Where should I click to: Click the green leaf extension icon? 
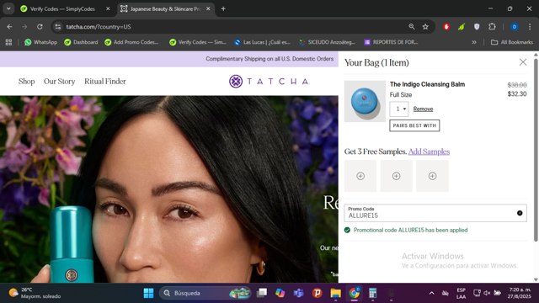462,26
